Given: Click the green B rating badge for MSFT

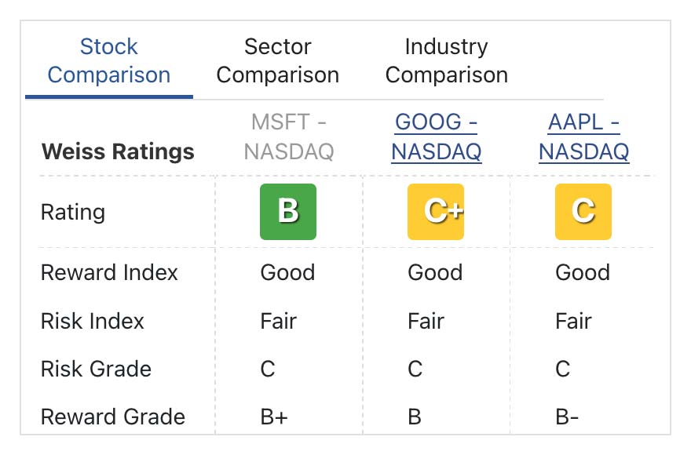Looking at the screenshot, I should coord(288,212).
